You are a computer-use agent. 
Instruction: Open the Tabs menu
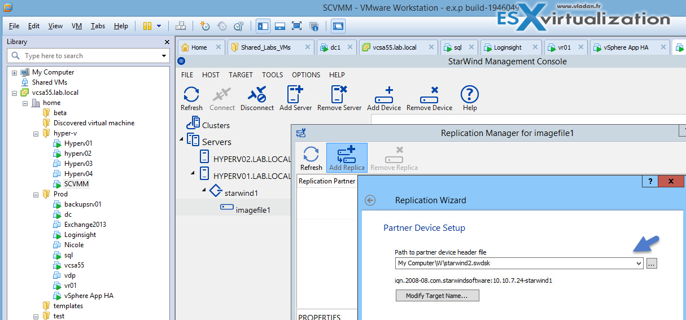click(98, 26)
